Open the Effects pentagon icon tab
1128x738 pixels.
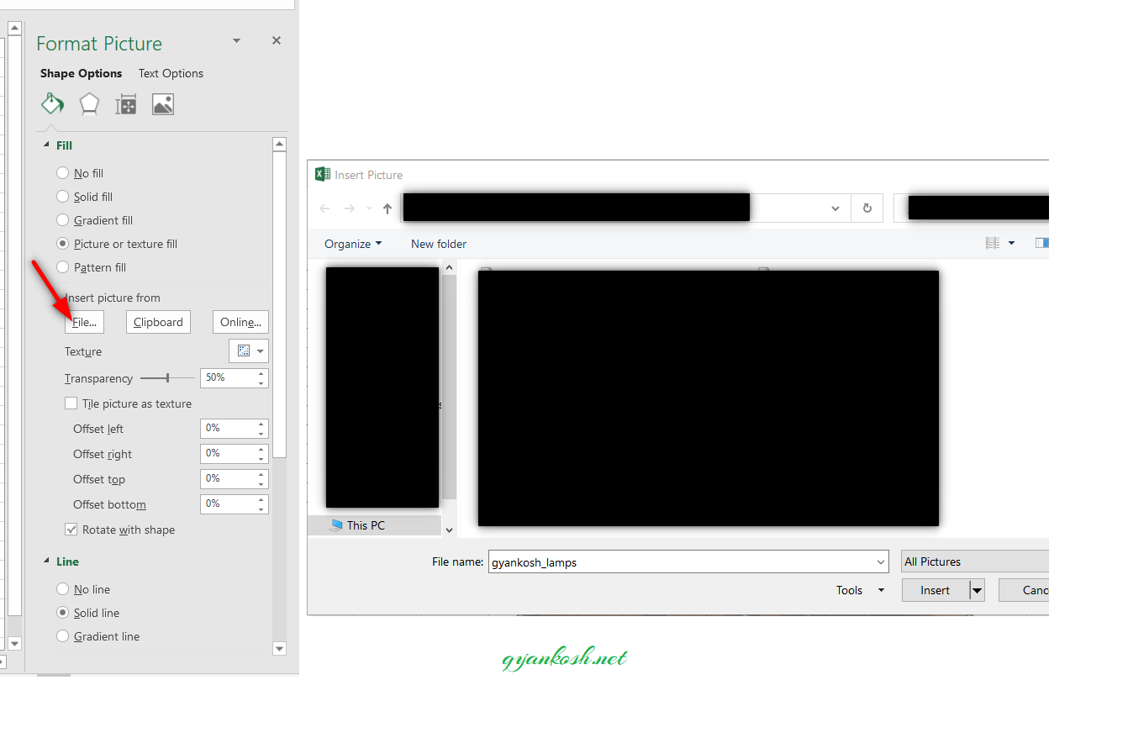[89, 104]
